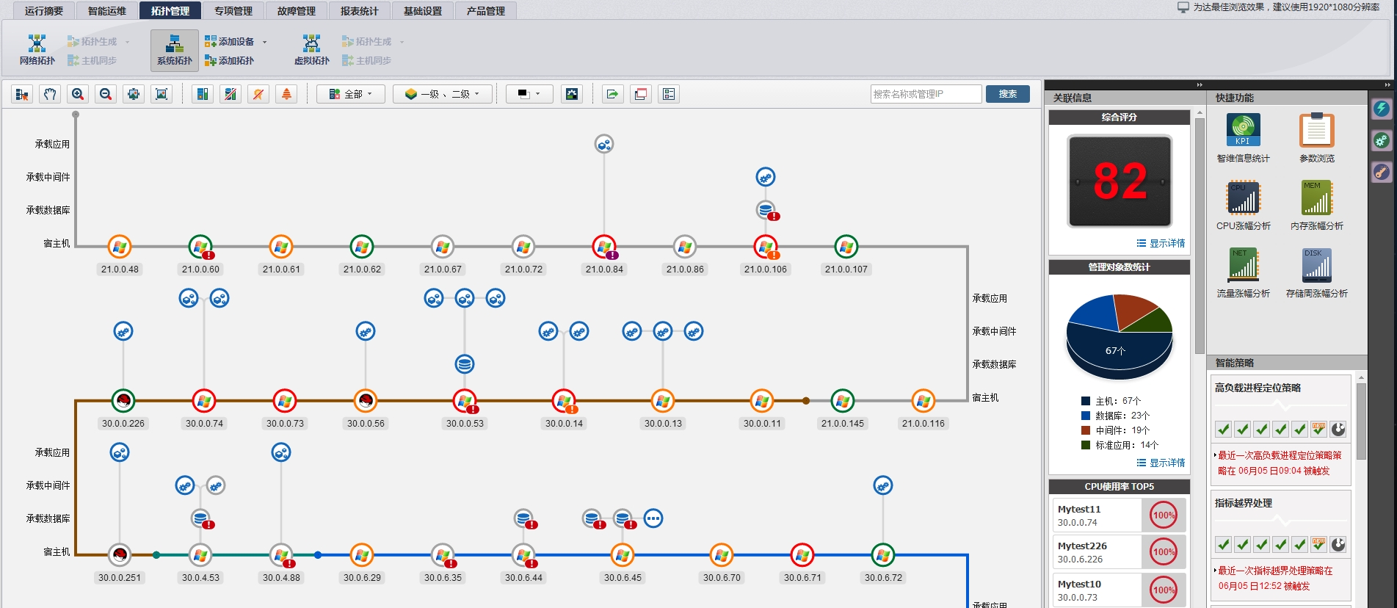Open the 添加设备 dropdown arrow
This screenshot has width=1397, height=608.
coord(264,42)
